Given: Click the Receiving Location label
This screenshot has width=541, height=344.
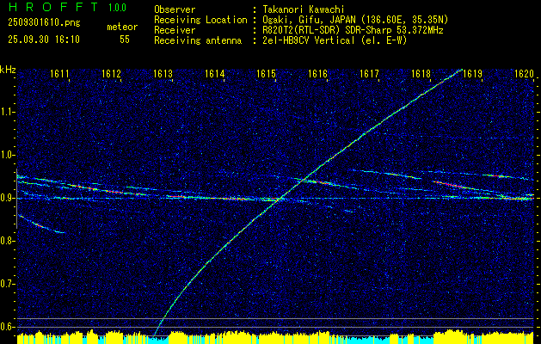Looking at the screenshot, I should (x=200, y=20).
